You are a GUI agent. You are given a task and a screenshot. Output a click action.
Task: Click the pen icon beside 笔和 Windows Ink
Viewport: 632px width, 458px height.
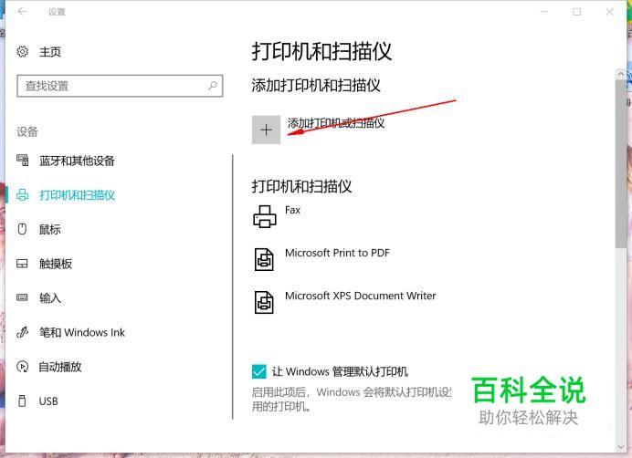pos(22,332)
